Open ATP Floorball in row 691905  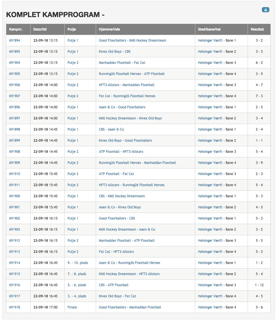point(154,74)
